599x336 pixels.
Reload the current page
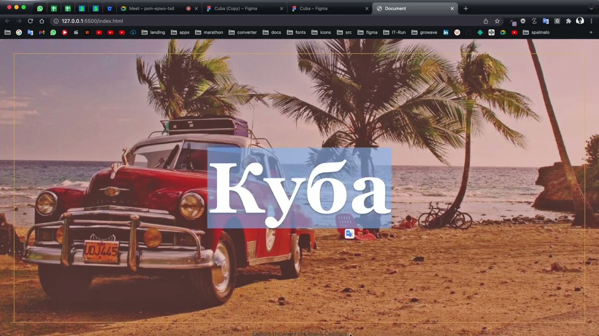(x=30, y=21)
